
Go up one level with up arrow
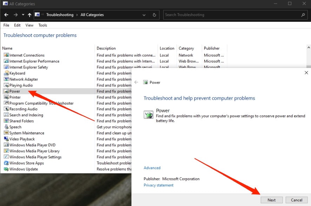pos(29,15)
